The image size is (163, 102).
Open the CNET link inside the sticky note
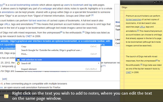(129, 72)
